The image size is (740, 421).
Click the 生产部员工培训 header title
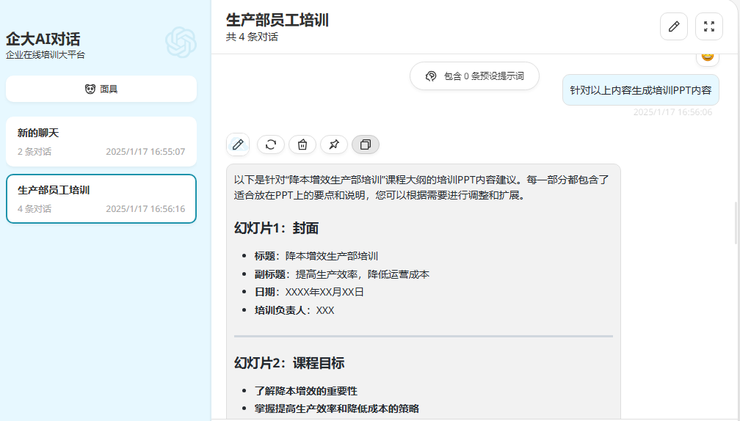[x=277, y=21]
